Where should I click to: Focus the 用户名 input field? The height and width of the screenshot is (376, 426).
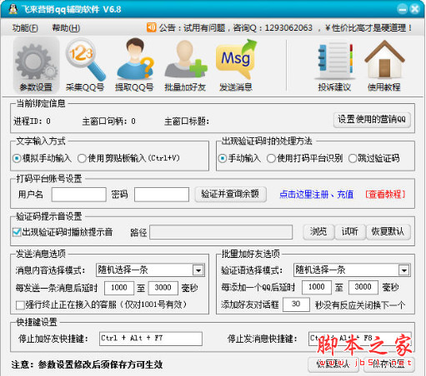tap(79, 195)
